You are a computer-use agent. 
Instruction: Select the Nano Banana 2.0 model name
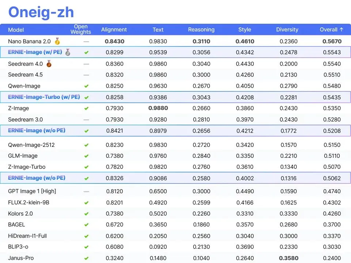coord(29,41)
